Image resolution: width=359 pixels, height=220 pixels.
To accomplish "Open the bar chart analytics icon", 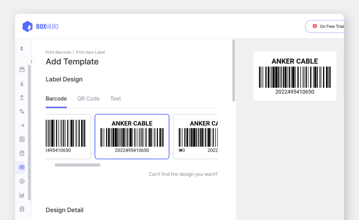I will [22, 195].
